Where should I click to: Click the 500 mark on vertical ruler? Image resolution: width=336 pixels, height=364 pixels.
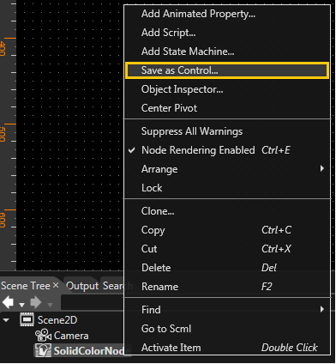(x=3, y=134)
